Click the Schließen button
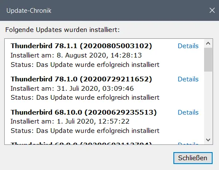219x170 pixels. (x=193, y=158)
